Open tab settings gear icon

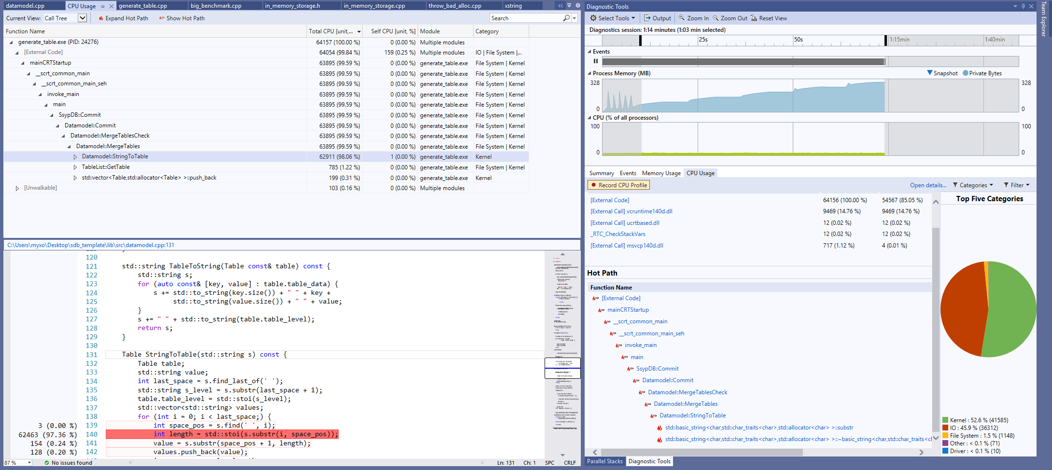coord(577,6)
